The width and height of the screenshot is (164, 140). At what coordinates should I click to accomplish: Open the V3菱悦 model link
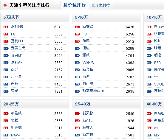point(88,63)
